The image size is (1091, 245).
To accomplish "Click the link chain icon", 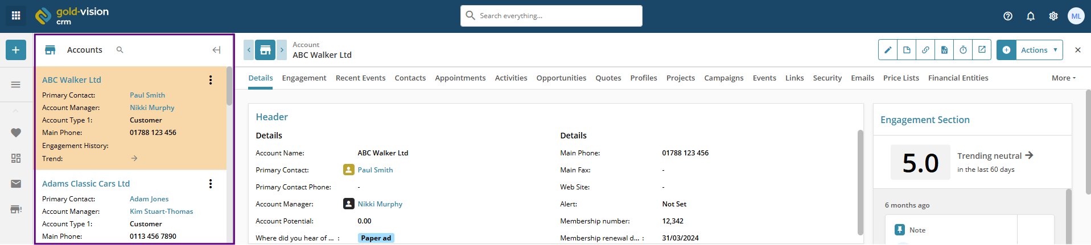I will pos(925,50).
